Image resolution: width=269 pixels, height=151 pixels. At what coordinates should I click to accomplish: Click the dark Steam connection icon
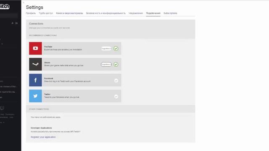pos(35,64)
